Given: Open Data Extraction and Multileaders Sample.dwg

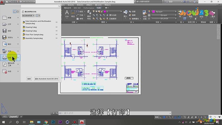Looking at the screenshot, I should pos(38,22).
